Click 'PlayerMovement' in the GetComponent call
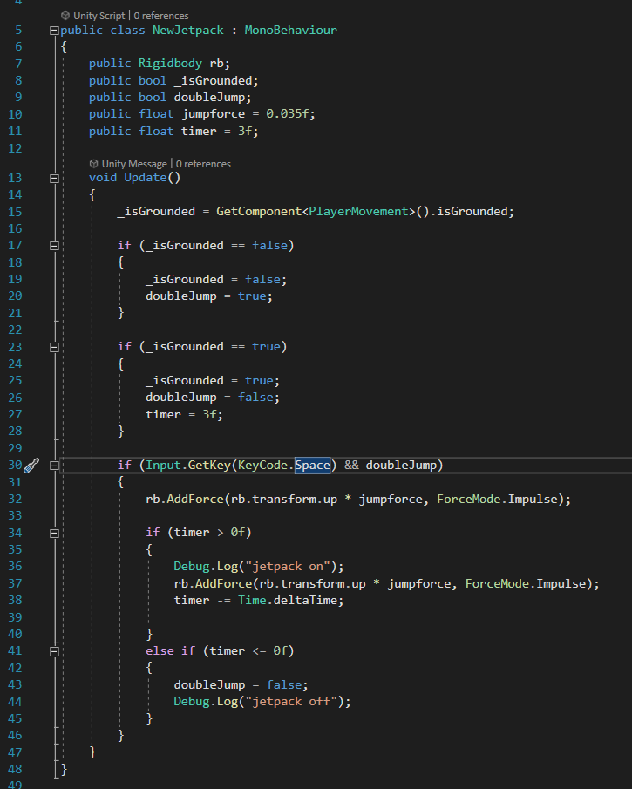Image resolution: width=632 pixels, height=789 pixels. click(358, 211)
